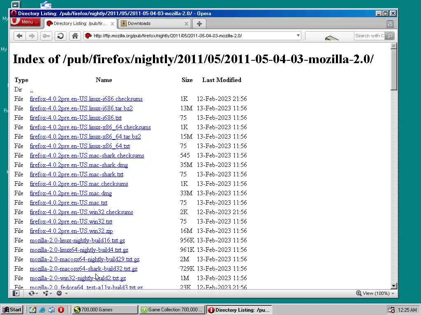421x315 pixels.
Task: Open the Opera Link sync status menu
Action: [33, 293]
